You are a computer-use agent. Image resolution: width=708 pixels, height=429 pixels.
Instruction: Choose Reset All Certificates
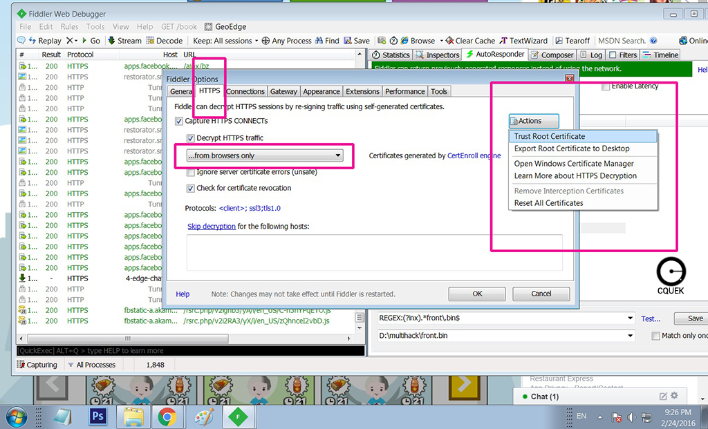pyautogui.click(x=583, y=203)
